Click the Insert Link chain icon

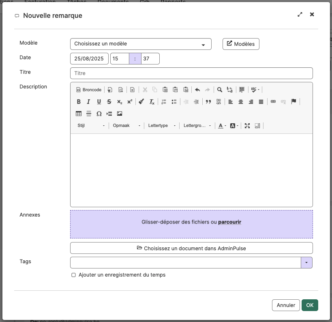click(x=273, y=102)
